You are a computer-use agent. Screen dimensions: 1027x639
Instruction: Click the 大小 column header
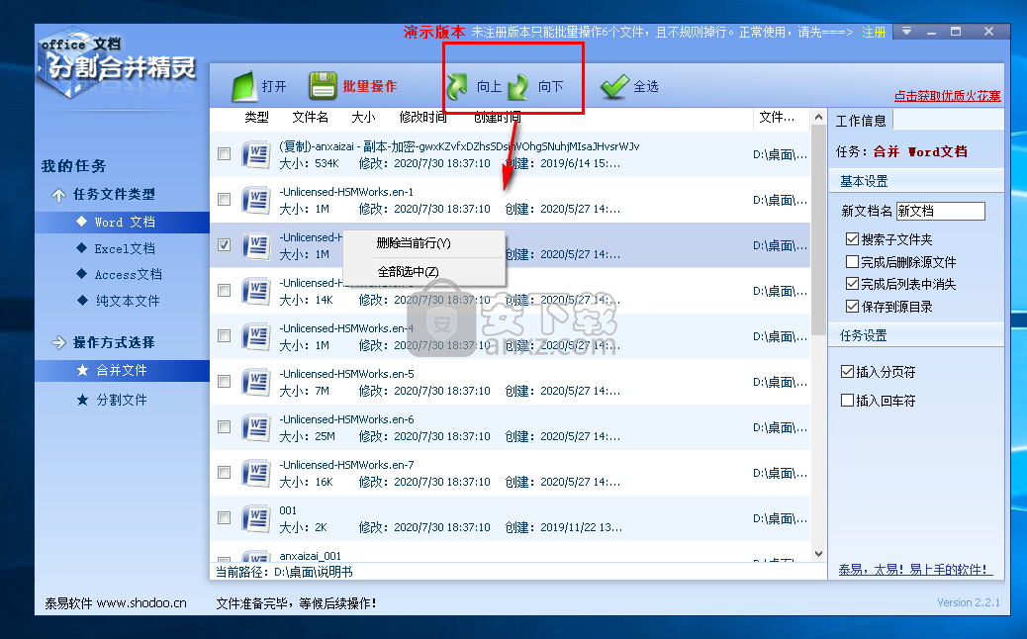(x=363, y=117)
